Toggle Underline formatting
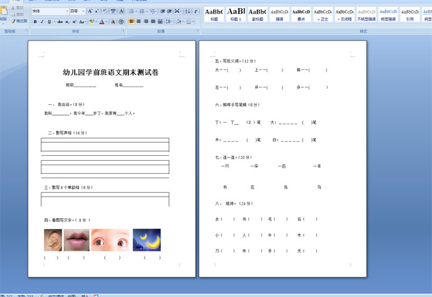The height and width of the screenshot is (297, 432). (x=49, y=22)
